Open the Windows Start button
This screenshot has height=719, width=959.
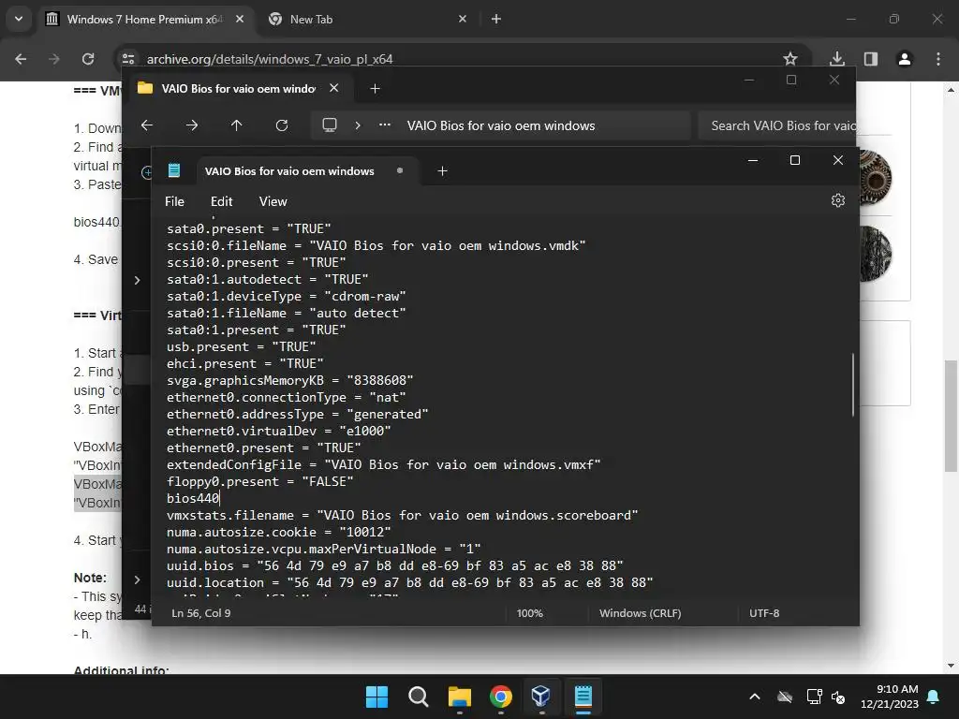(376, 697)
